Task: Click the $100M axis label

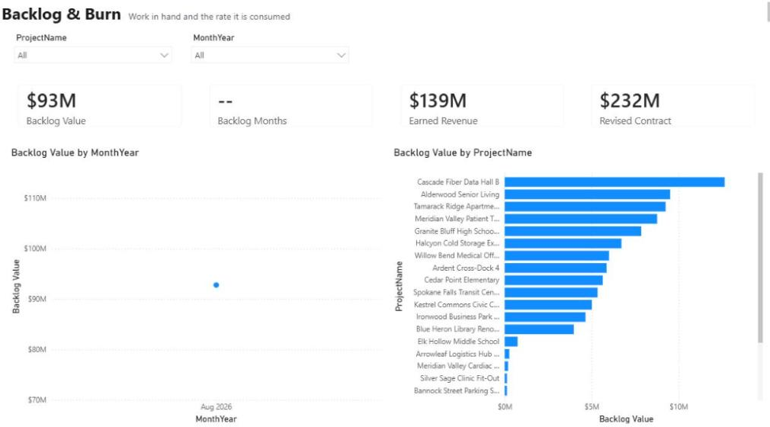Action: click(35, 249)
